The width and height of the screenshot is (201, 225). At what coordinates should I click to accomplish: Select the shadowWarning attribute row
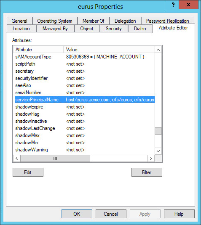[x=85, y=150]
